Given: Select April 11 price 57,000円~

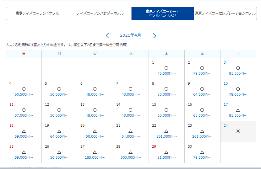Looking at the screenshot, I should point(24,115).
